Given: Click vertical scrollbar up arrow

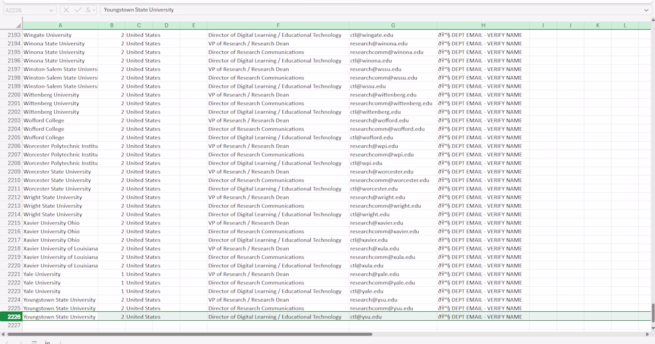Looking at the screenshot, I should (x=653, y=20).
